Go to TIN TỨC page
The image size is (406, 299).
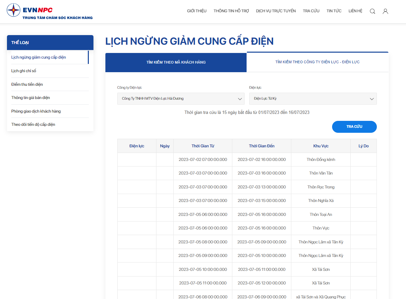coord(334,11)
